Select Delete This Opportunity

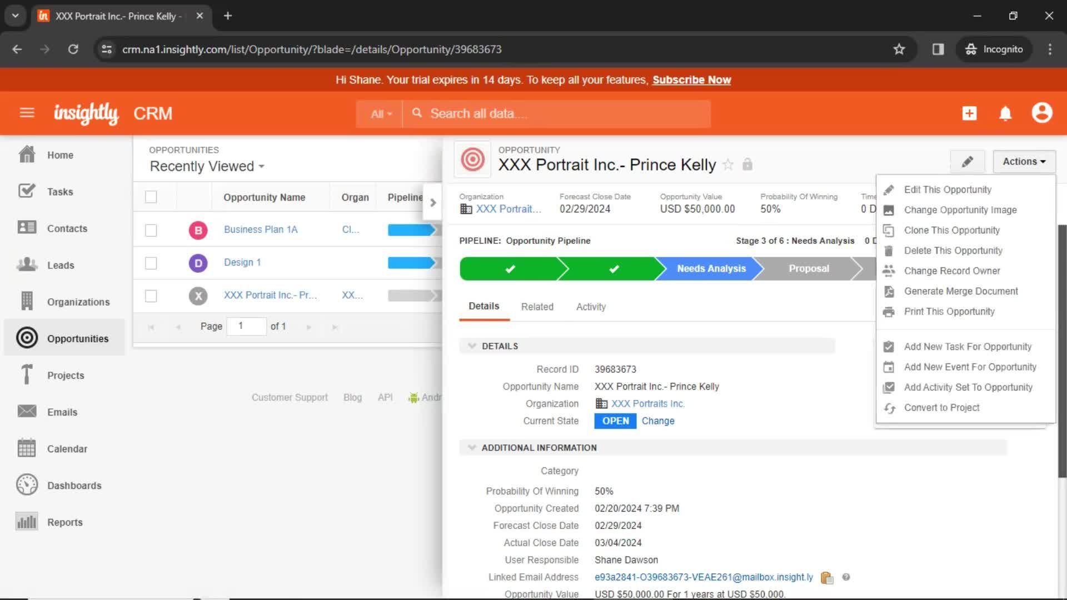tap(953, 251)
